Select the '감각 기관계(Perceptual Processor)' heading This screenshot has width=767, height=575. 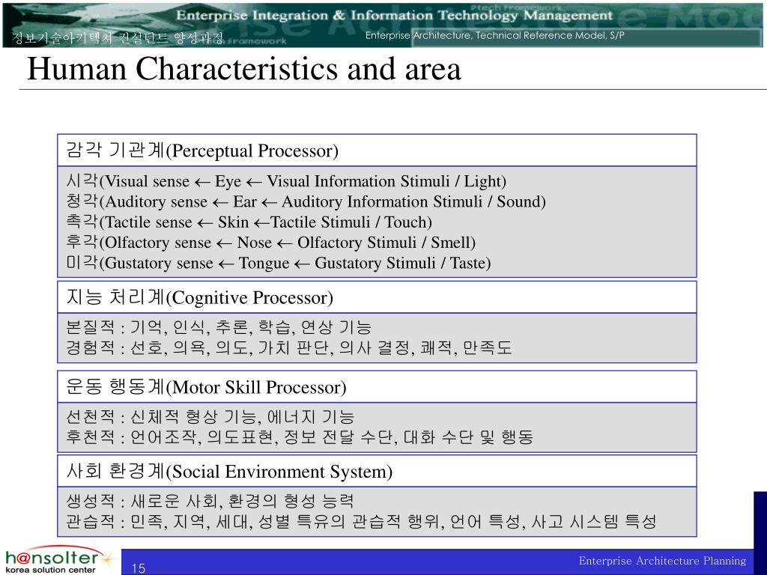click(202, 150)
